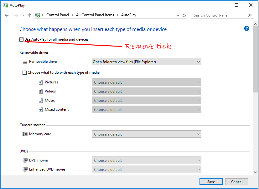The image size is (259, 189).
Task: Open the recent locations dropdown arrow
Action: coord(23,15)
